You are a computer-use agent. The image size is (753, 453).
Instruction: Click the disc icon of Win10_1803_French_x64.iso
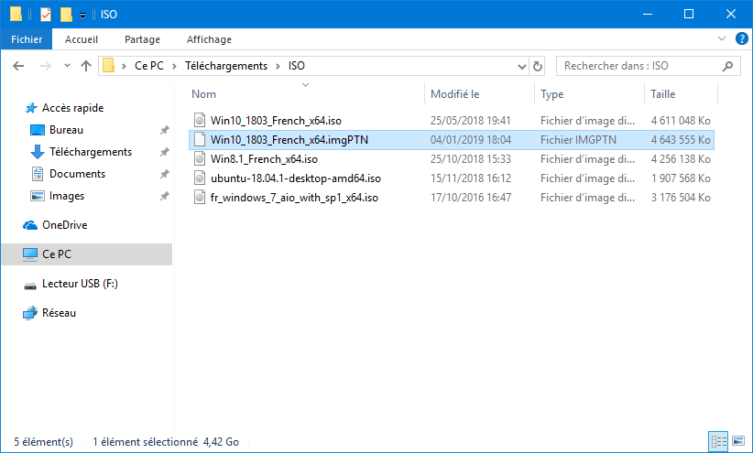tap(200, 121)
